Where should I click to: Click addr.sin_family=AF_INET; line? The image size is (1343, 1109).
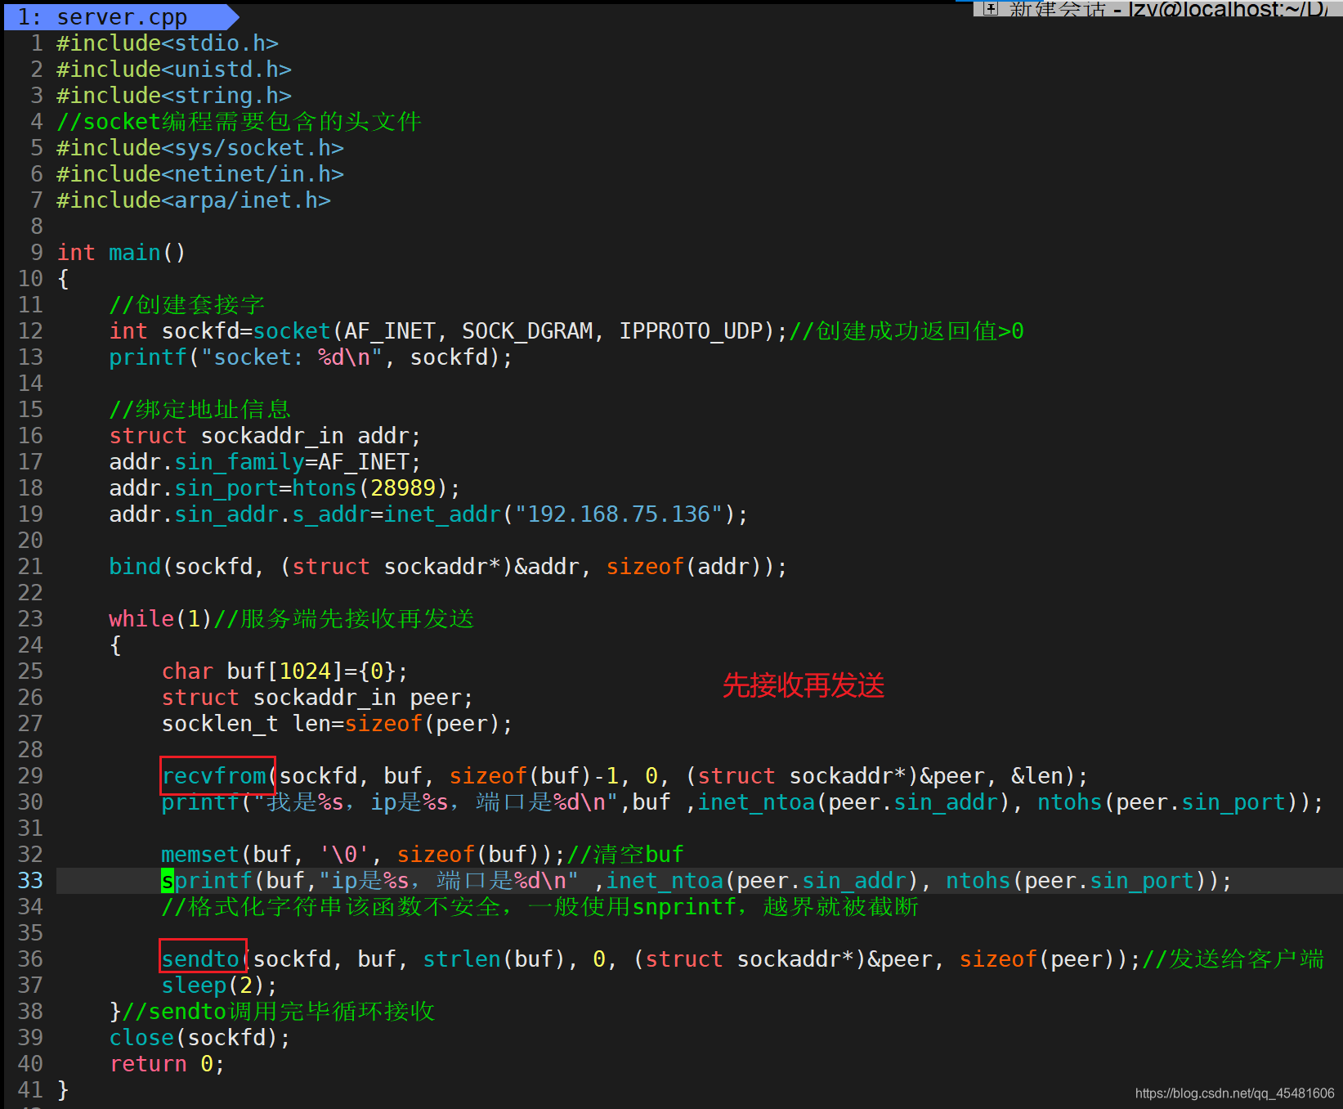(x=265, y=462)
